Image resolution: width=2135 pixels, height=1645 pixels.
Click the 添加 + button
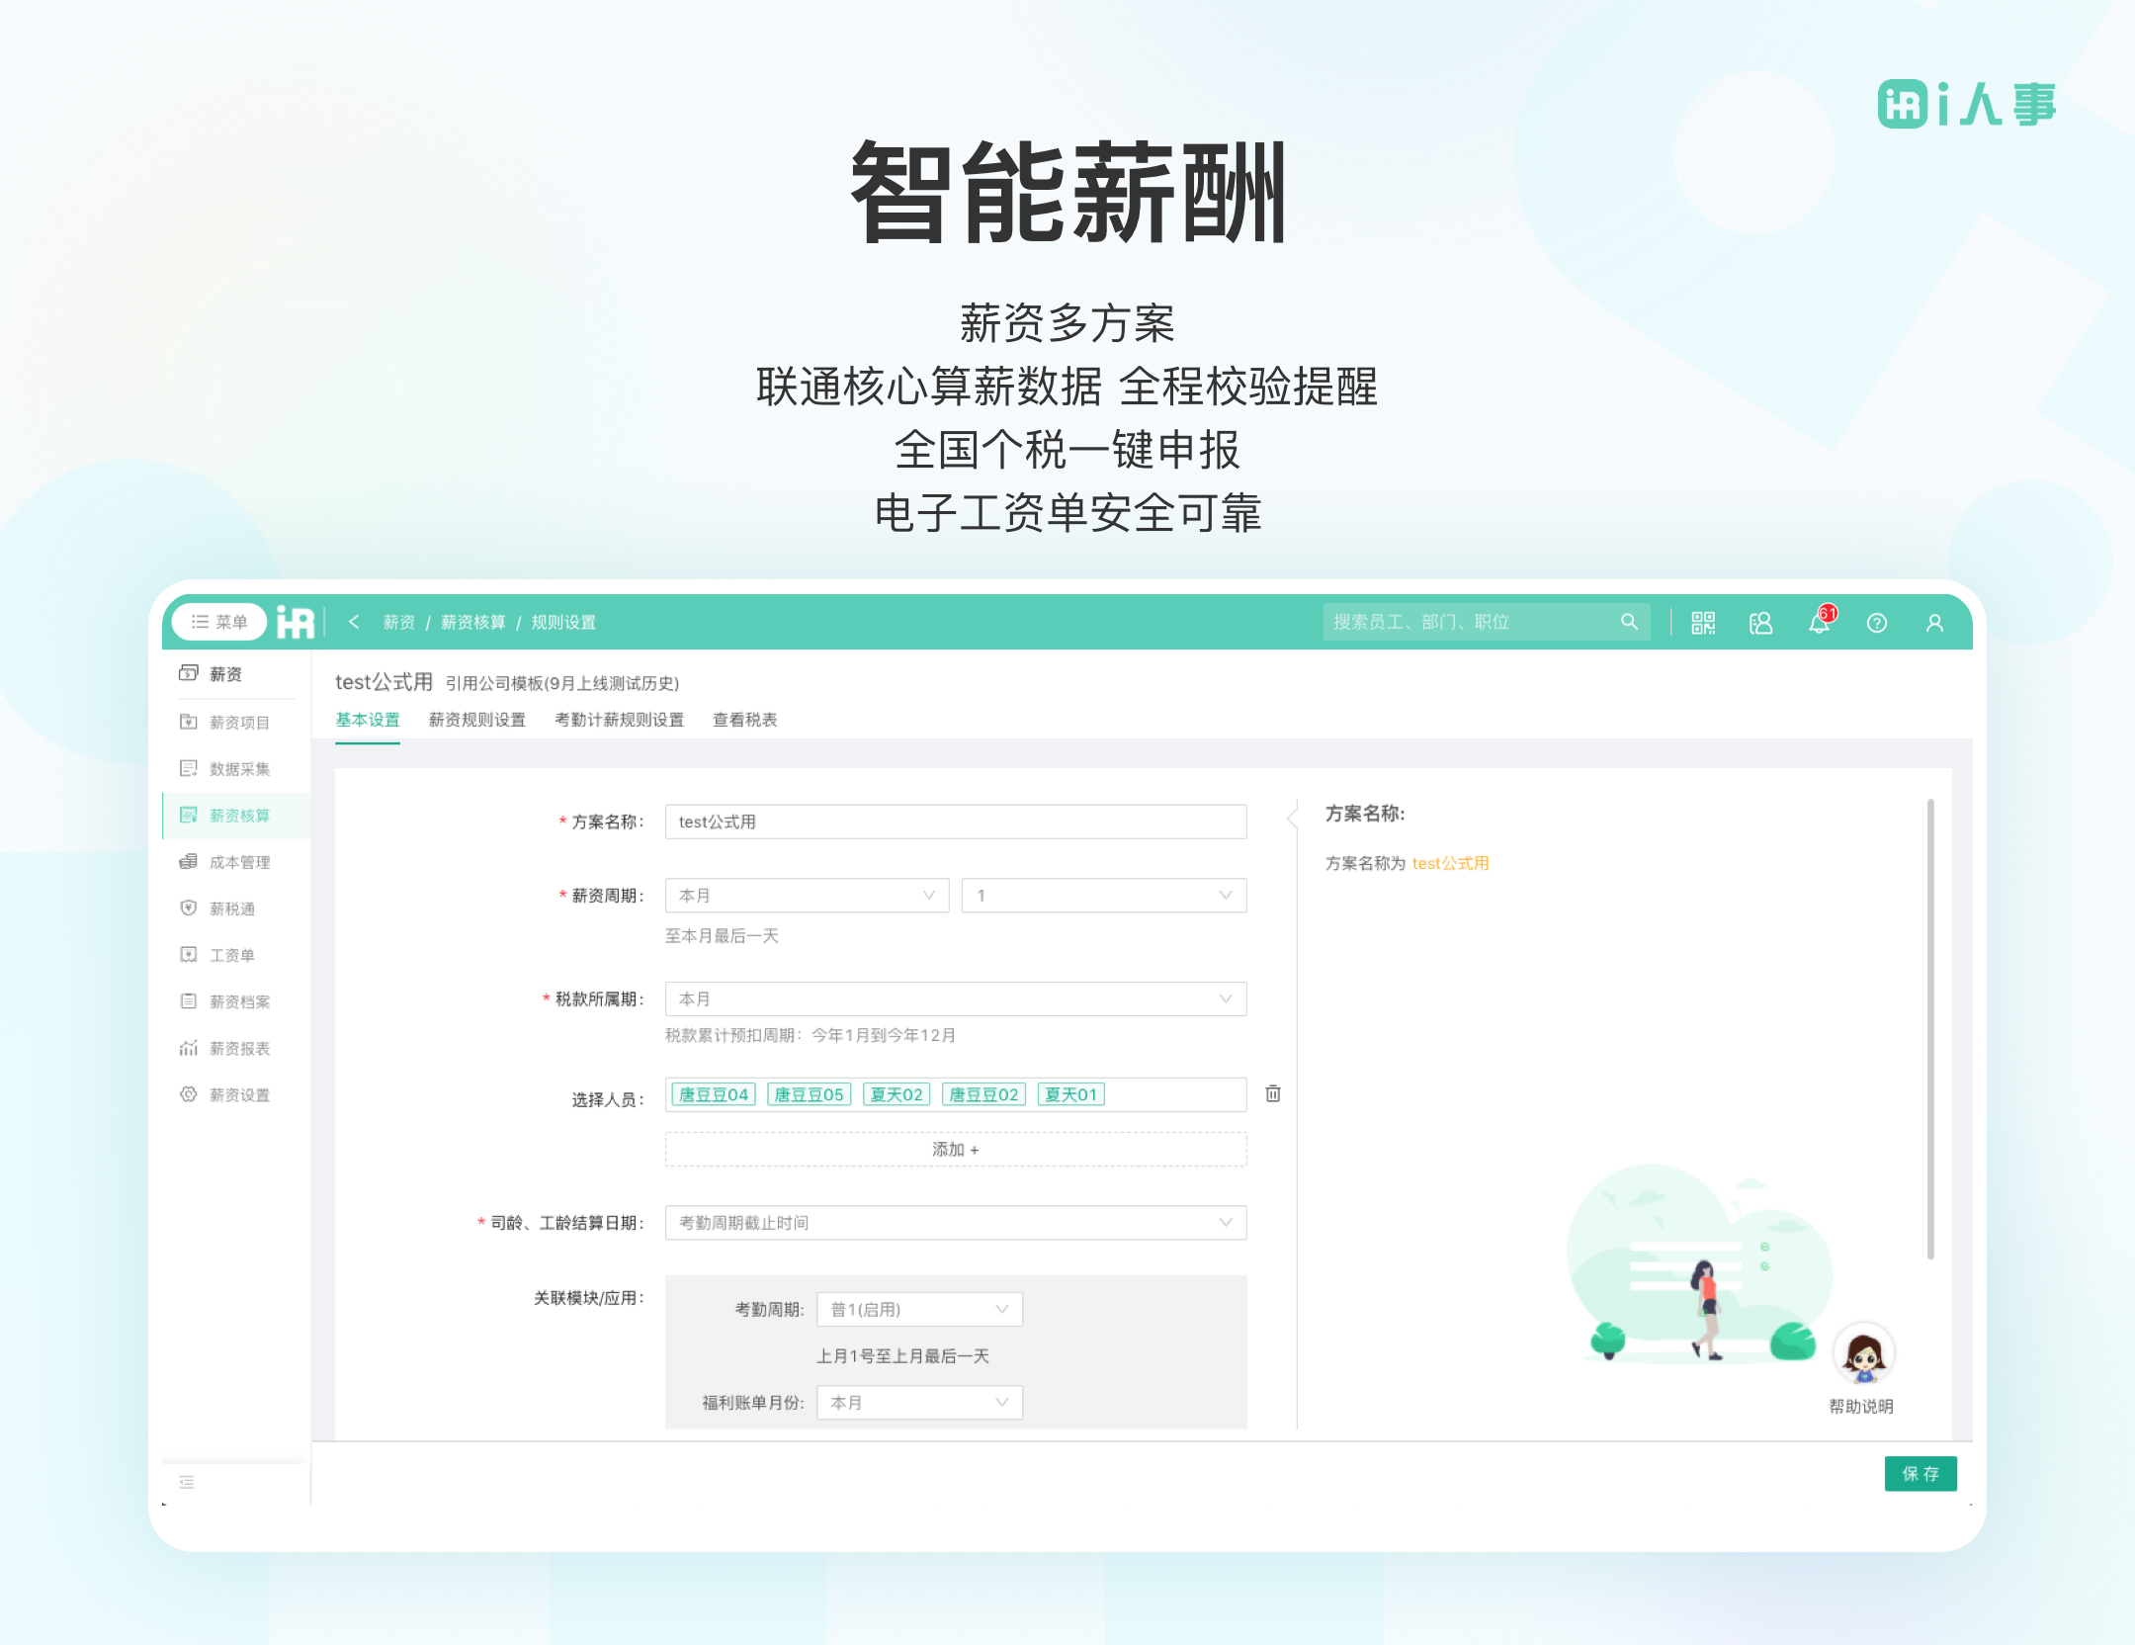[x=956, y=1150]
